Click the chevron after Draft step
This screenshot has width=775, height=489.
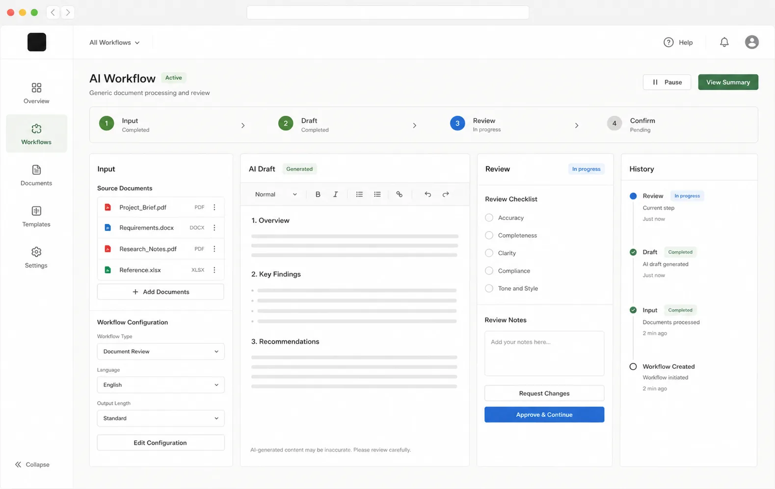coord(415,126)
